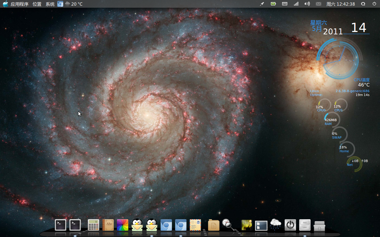Open the right penguin mail icon with indicator
This screenshot has width=380, height=237.
point(152,225)
